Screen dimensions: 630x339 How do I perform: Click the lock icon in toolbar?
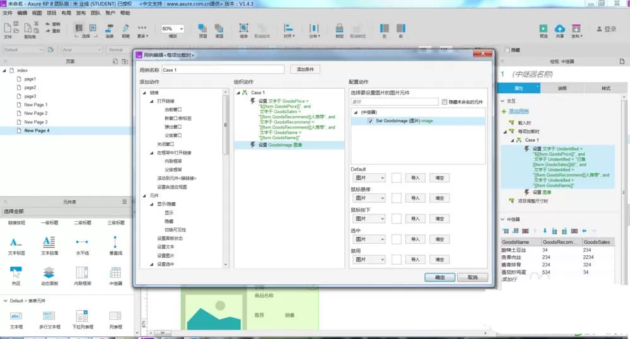pos(339,28)
